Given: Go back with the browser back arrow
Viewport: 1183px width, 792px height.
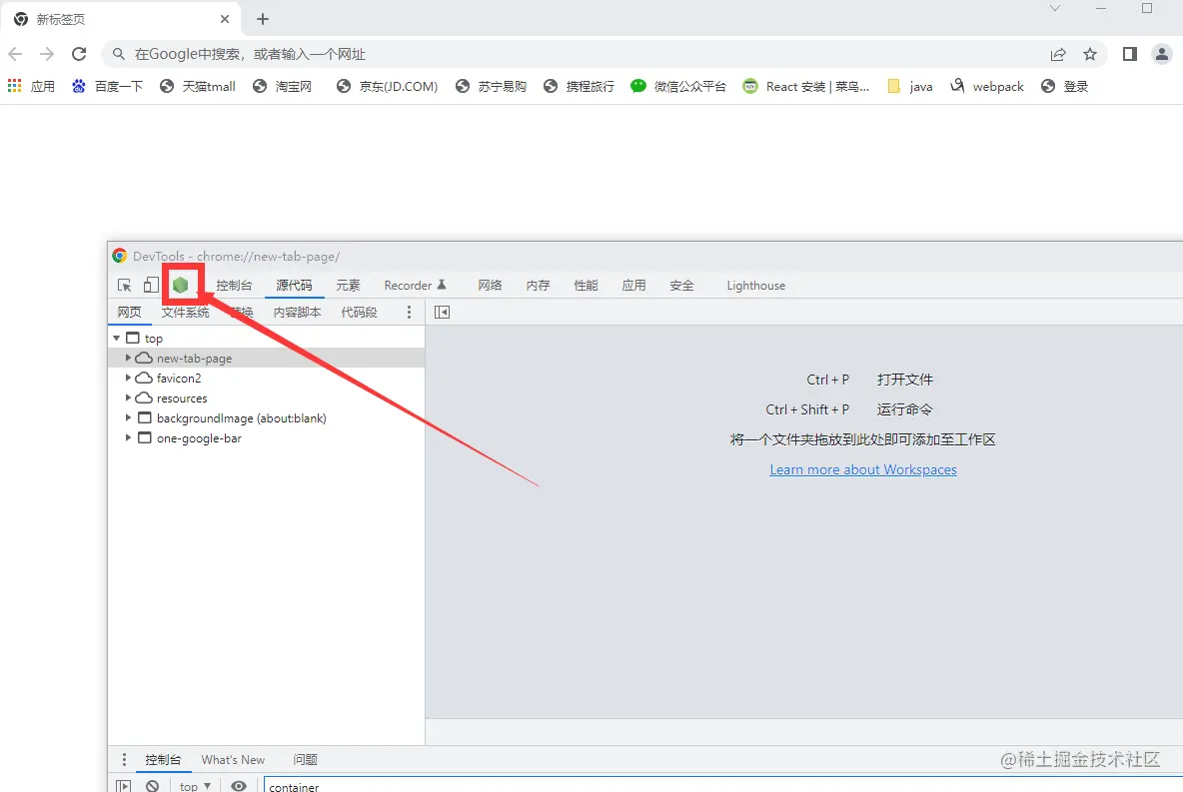Looking at the screenshot, I should click(15, 54).
